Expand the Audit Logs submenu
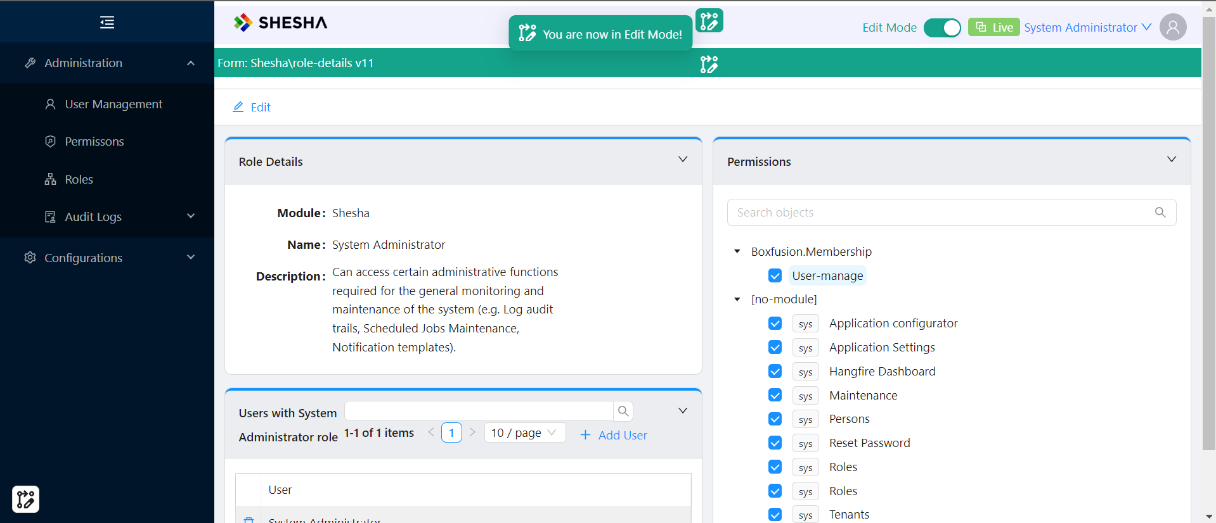Viewport: 1216px width, 523px height. 191,217
